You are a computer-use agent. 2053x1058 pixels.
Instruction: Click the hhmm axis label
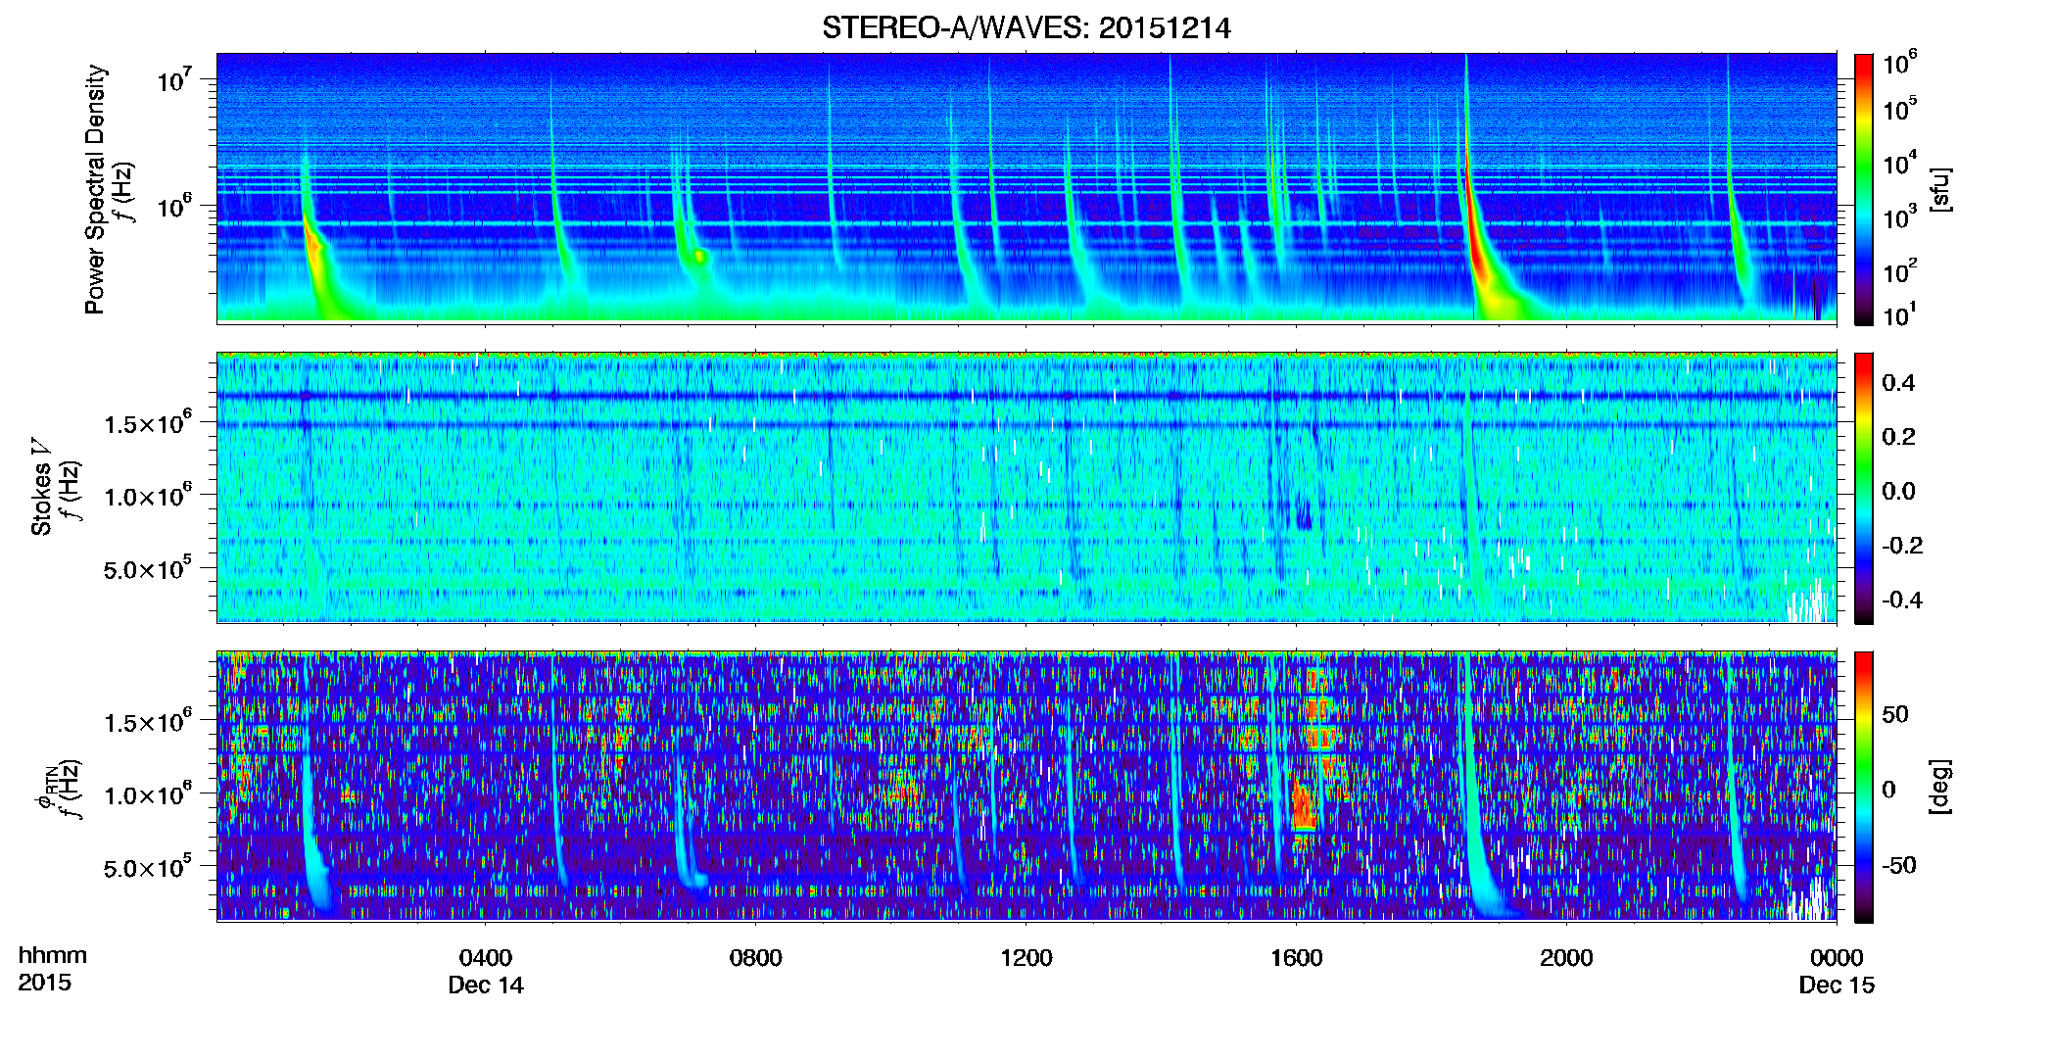[x=53, y=956]
